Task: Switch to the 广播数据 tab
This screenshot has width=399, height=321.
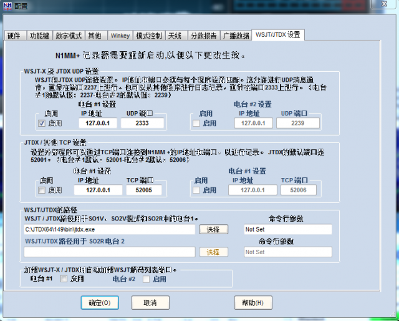Action: (x=236, y=36)
